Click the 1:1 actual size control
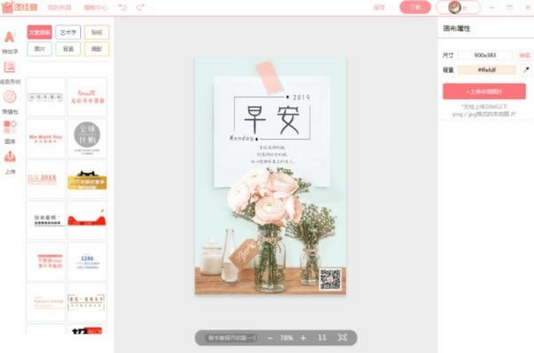Screen dimensions: 534x353 [322, 337]
